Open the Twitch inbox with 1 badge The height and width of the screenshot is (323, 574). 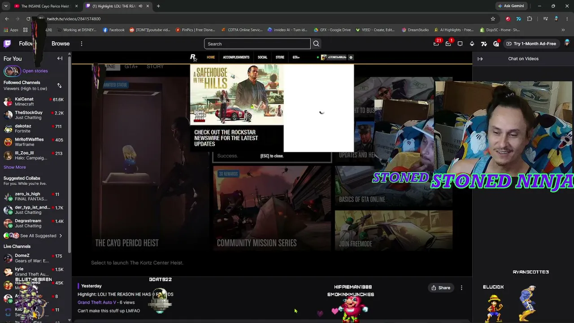click(x=448, y=44)
